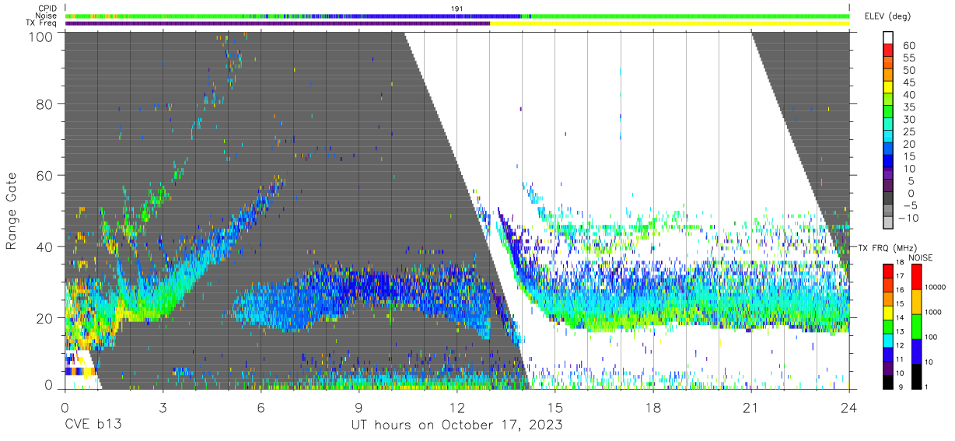Click 'UT hours on October 17, 2023' title

[x=457, y=425]
